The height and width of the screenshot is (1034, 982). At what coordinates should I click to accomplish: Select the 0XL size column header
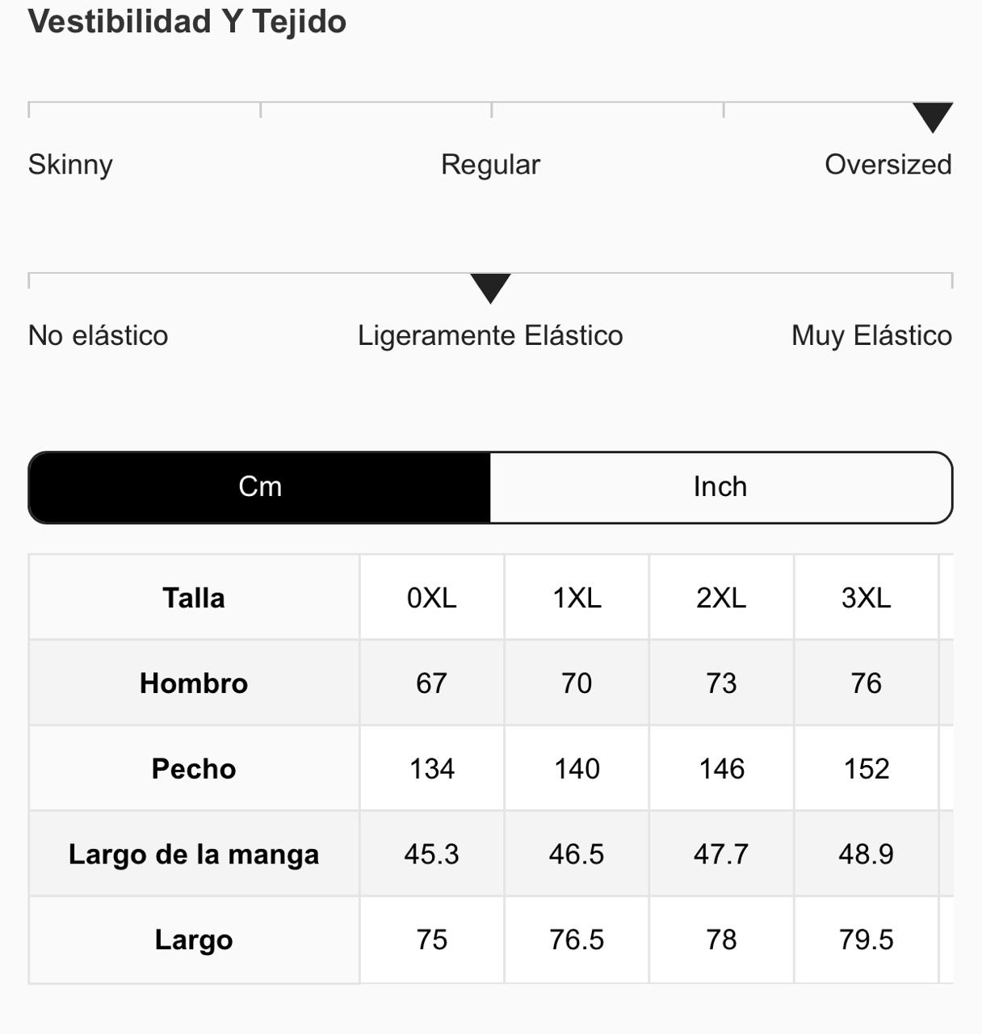(431, 598)
